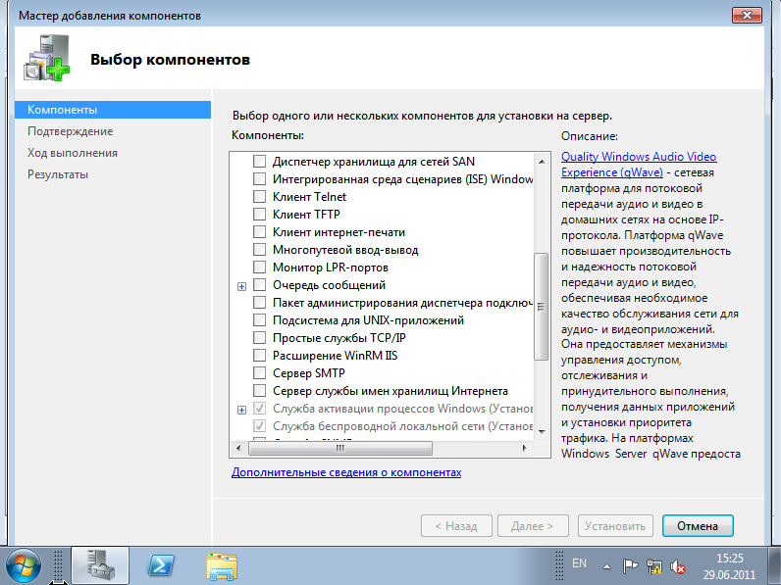Viewport: 781px width, 585px height.
Task: Enable Многопутевой ввод-вывод checkbox
Action: (259, 250)
